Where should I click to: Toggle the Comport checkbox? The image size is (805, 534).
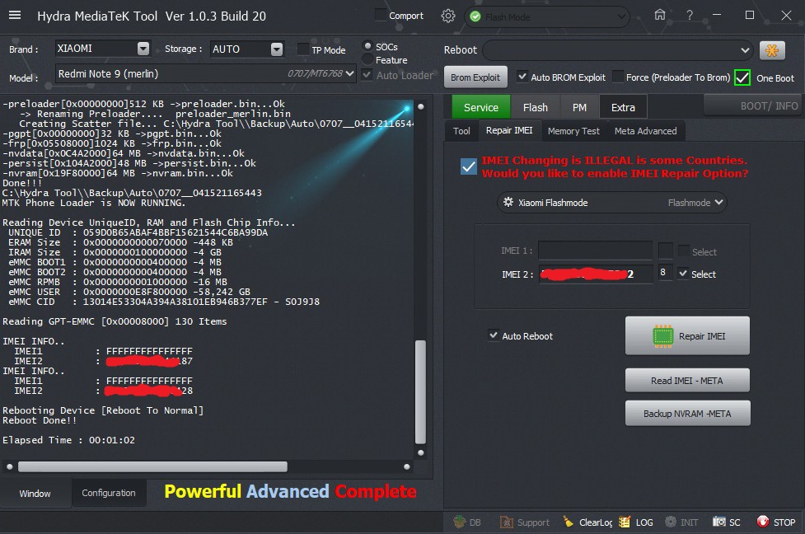tap(381, 16)
